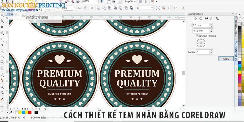244x122 pixels.
Task: Select the Page 1 tab
Action: click(x=47, y=109)
